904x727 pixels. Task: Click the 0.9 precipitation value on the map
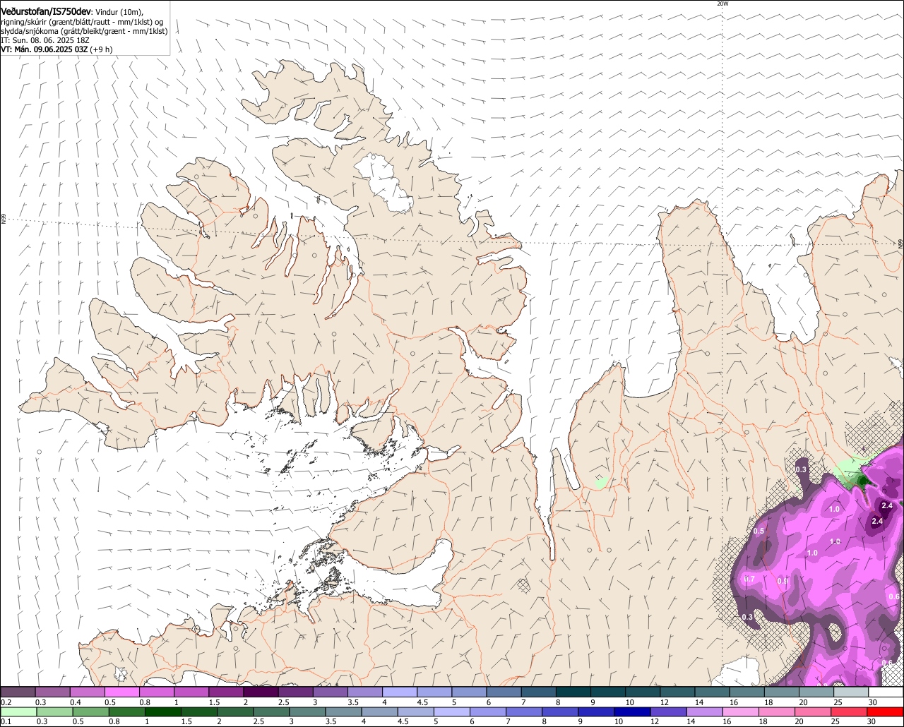(x=783, y=581)
